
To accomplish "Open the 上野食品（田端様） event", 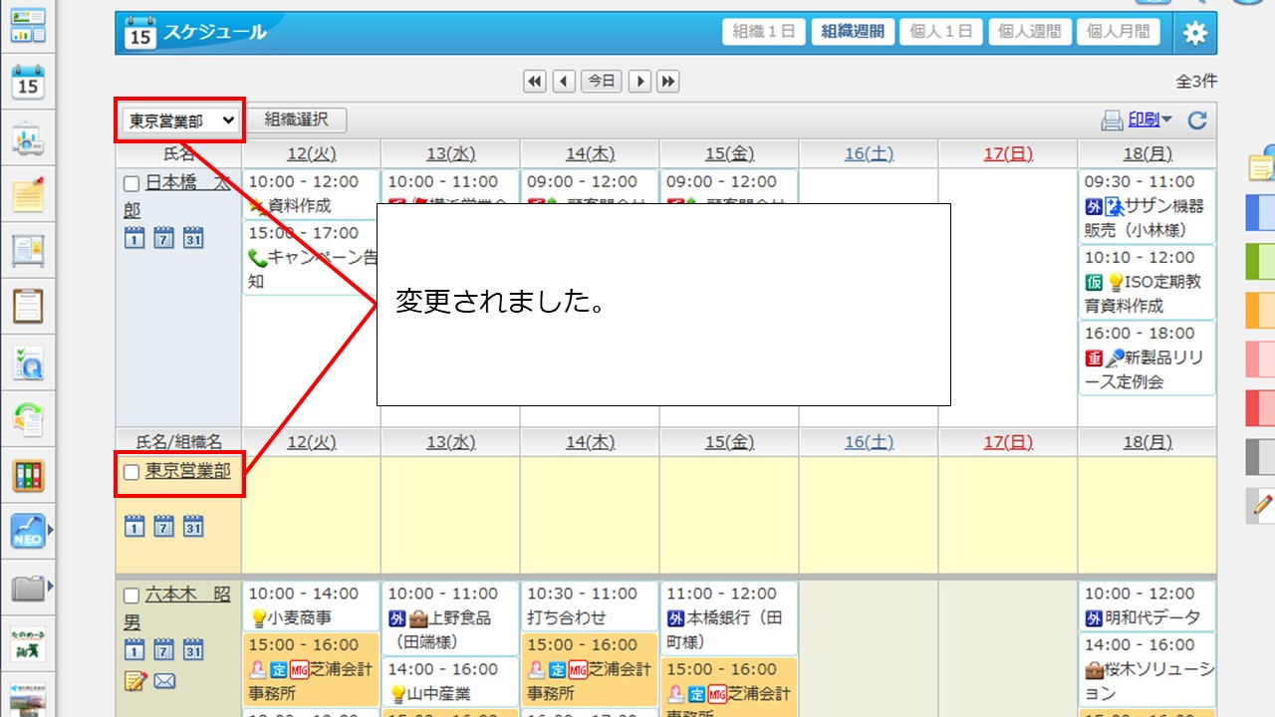I will point(450,617).
